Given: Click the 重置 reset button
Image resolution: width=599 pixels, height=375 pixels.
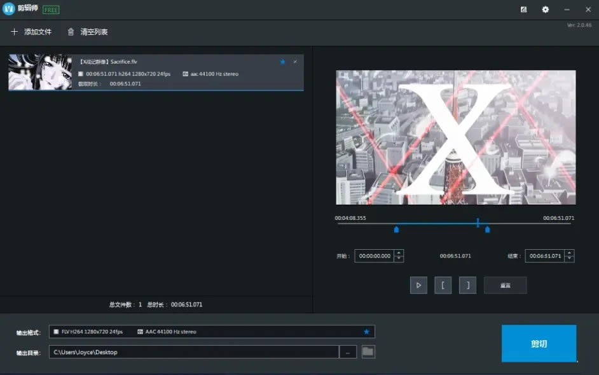Looking at the screenshot, I should [506, 285].
